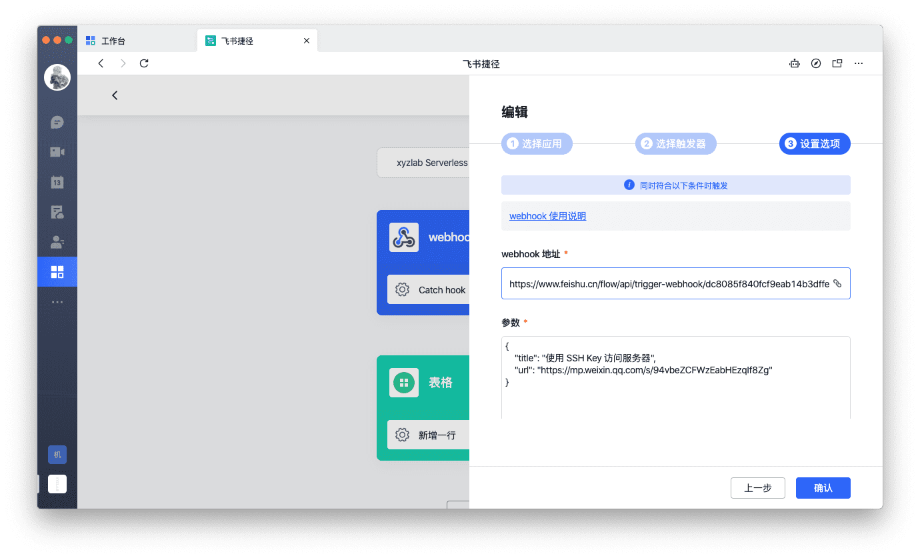Click the blue '机' shortcut in sidebar
Viewport: 920px width, 558px height.
coord(57,455)
